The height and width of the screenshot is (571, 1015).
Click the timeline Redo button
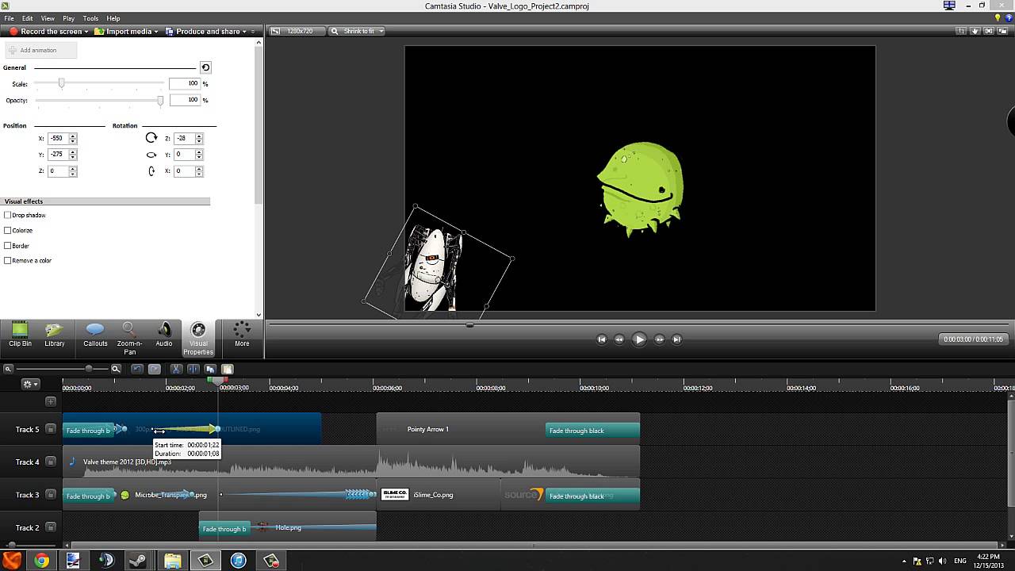pyautogui.click(x=155, y=369)
